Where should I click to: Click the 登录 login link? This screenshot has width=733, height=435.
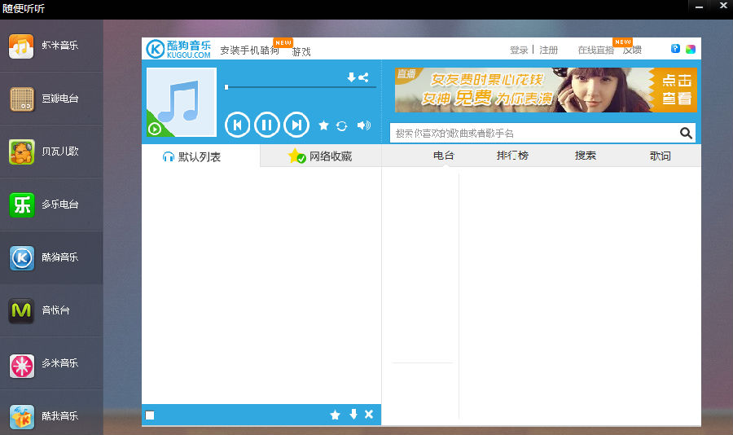click(x=519, y=50)
